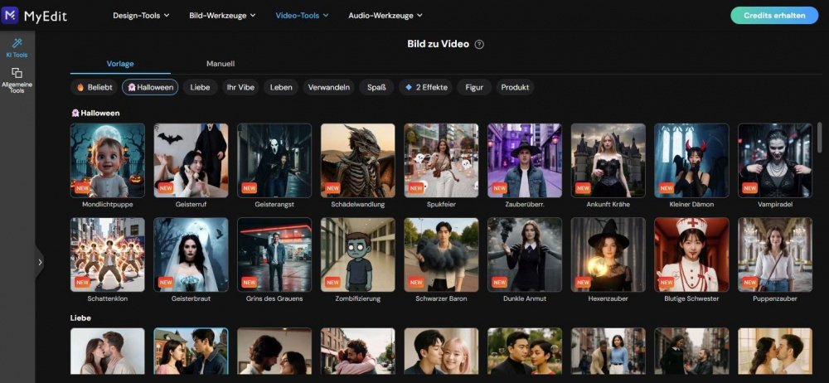The width and height of the screenshot is (829, 383).
Task: Switch to the Vorlage tab
Action: (120, 64)
